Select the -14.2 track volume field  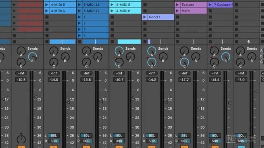[x=152, y=80]
